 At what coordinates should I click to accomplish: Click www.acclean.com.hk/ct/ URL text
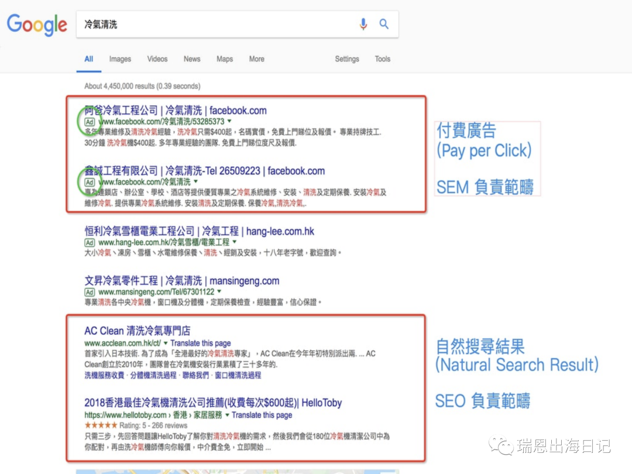coord(122,343)
